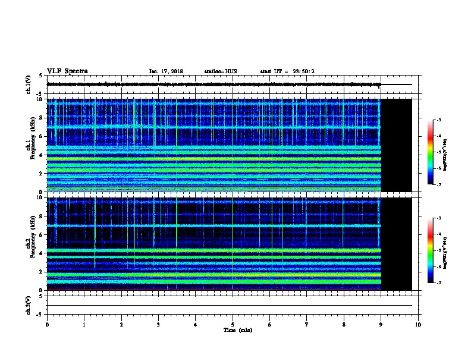This screenshot has width=471, height=364.
Task: Click the ch.1 spectrogram plot
Action: [230, 145]
